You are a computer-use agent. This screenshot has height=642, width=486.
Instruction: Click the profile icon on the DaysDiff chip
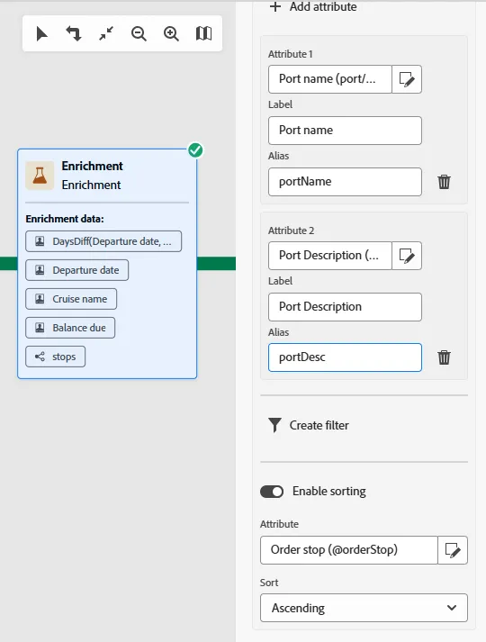(x=40, y=241)
